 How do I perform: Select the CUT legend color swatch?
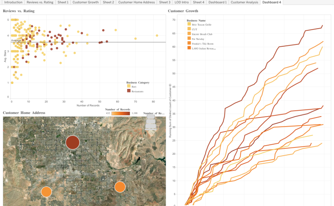click(189, 29)
